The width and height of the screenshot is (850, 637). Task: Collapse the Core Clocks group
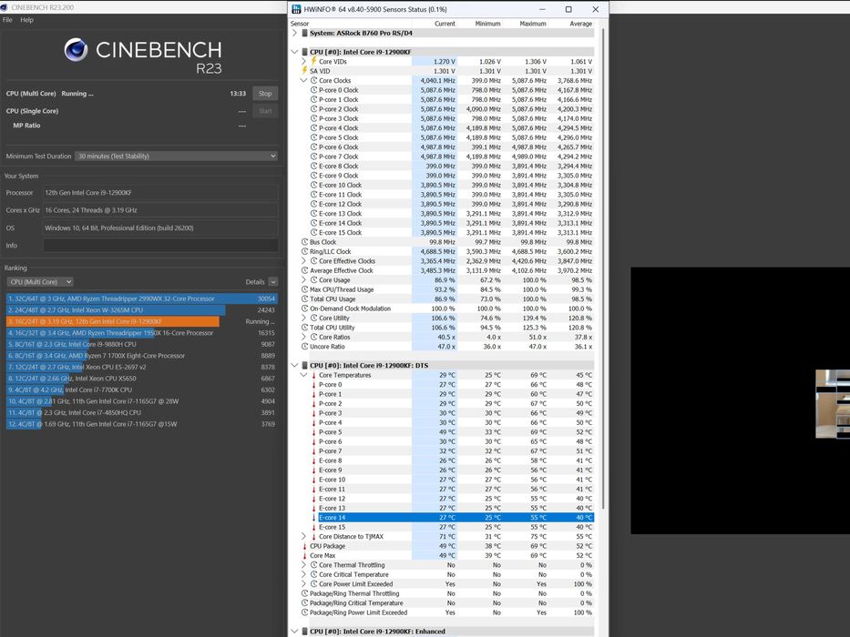click(303, 81)
